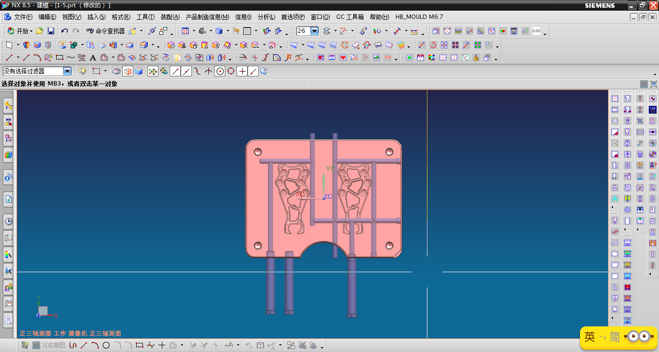Open the 插入(S) menu
The image size is (659, 352).
tap(96, 17)
